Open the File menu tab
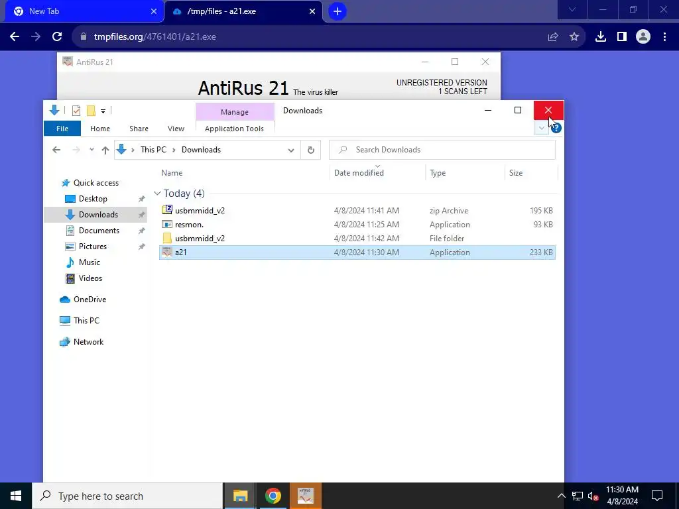The width and height of the screenshot is (679, 509). 62,129
